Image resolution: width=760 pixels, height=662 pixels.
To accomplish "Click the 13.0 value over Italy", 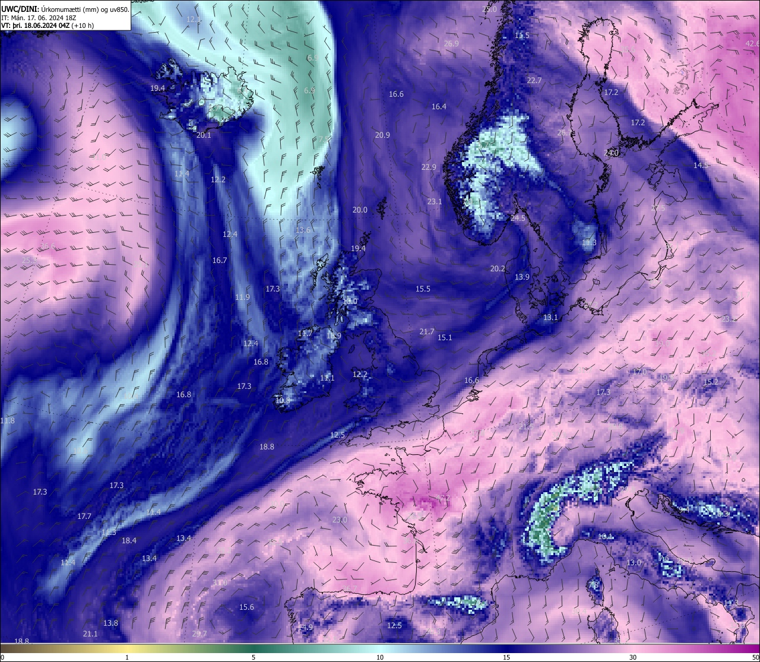I will tap(634, 563).
